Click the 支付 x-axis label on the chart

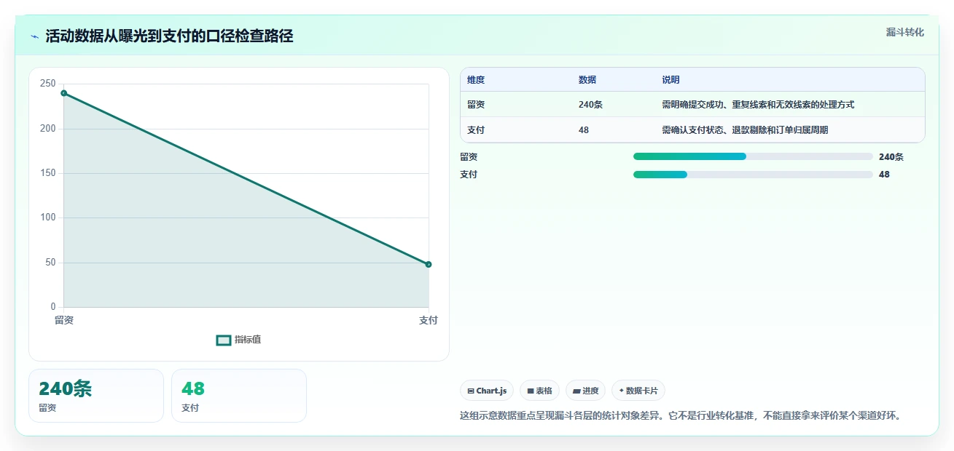click(429, 320)
